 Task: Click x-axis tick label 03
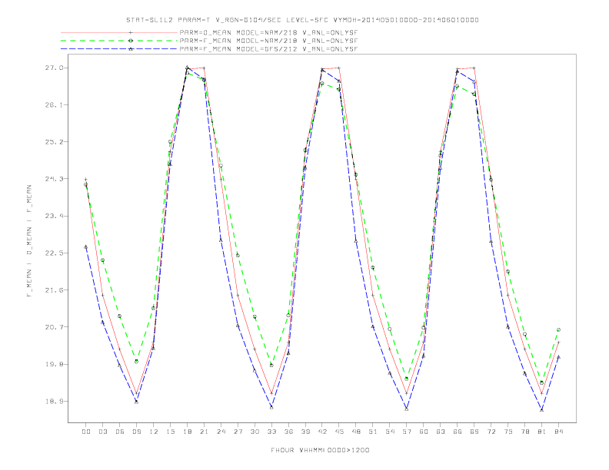tap(102, 432)
